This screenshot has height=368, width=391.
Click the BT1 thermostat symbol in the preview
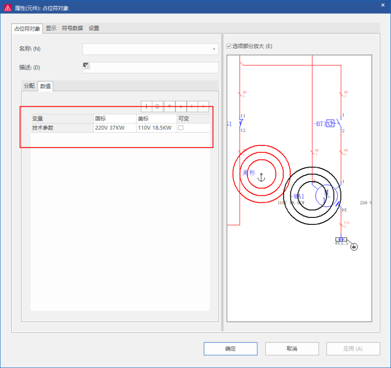(330, 123)
